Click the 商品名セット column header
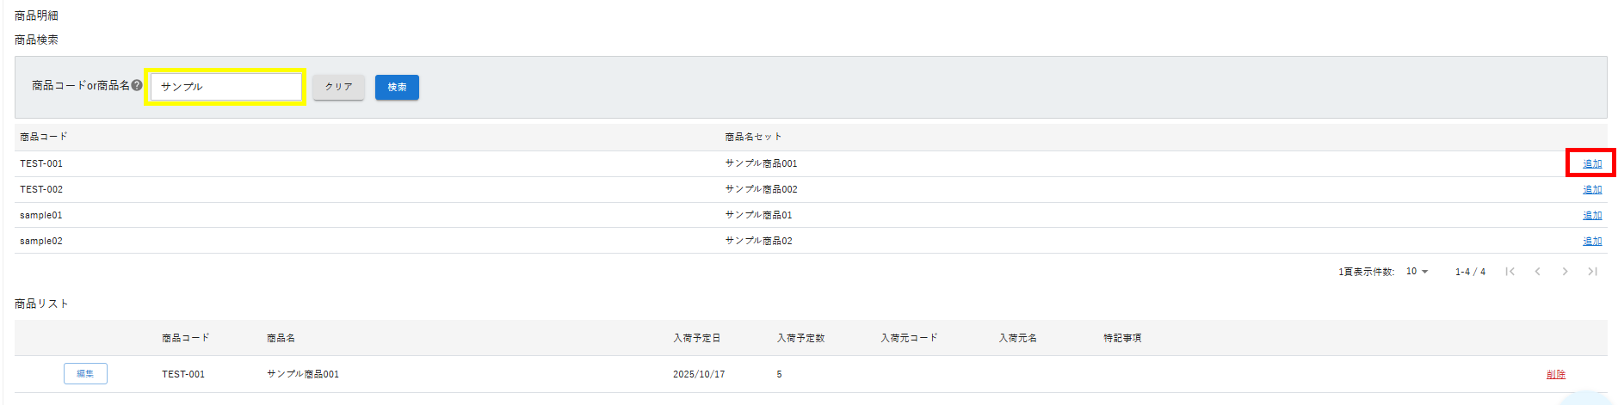The height and width of the screenshot is (405, 1618). tap(753, 137)
